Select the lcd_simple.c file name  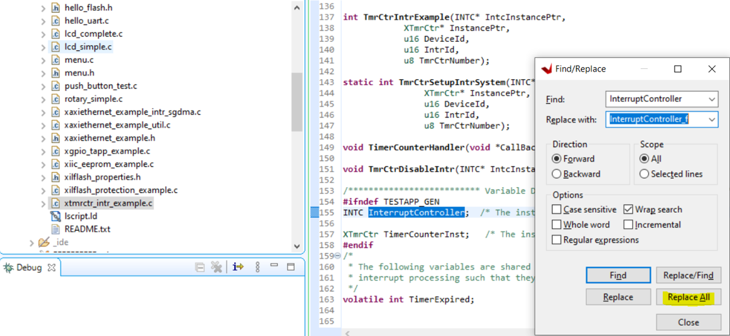coord(88,47)
